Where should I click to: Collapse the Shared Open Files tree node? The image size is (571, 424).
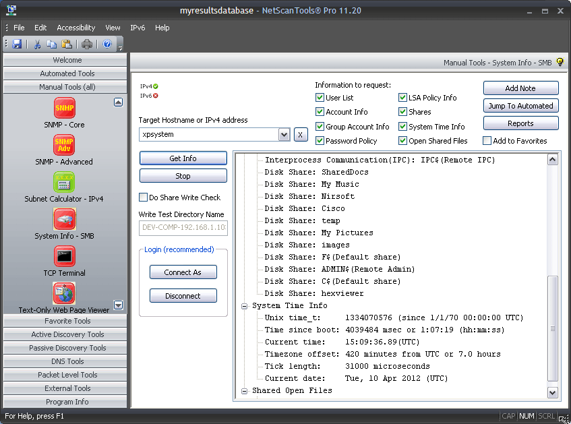pyautogui.click(x=245, y=391)
